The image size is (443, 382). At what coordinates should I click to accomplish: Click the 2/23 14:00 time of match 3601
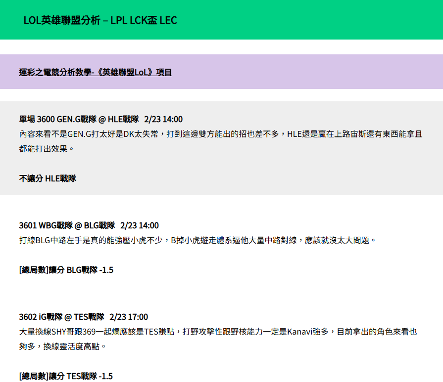pyautogui.click(x=140, y=225)
